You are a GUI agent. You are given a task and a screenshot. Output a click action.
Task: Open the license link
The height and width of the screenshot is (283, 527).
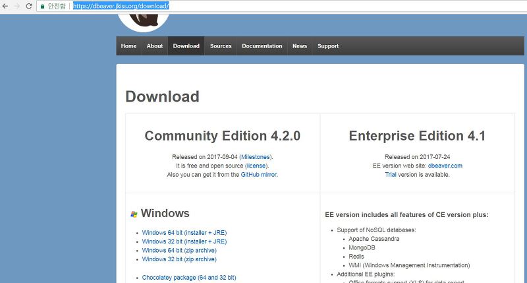click(256, 166)
